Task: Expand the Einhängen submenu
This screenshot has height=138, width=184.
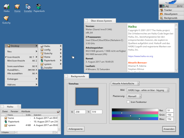Action: tap(21, 79)
